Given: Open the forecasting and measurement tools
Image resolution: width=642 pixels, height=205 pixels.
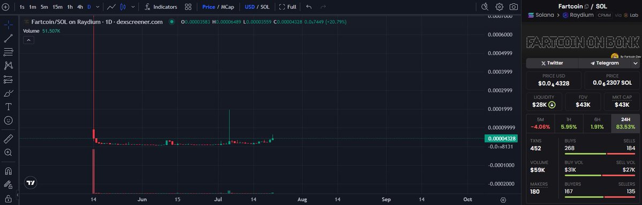Looking at the screenshot, I should (9, 80).
